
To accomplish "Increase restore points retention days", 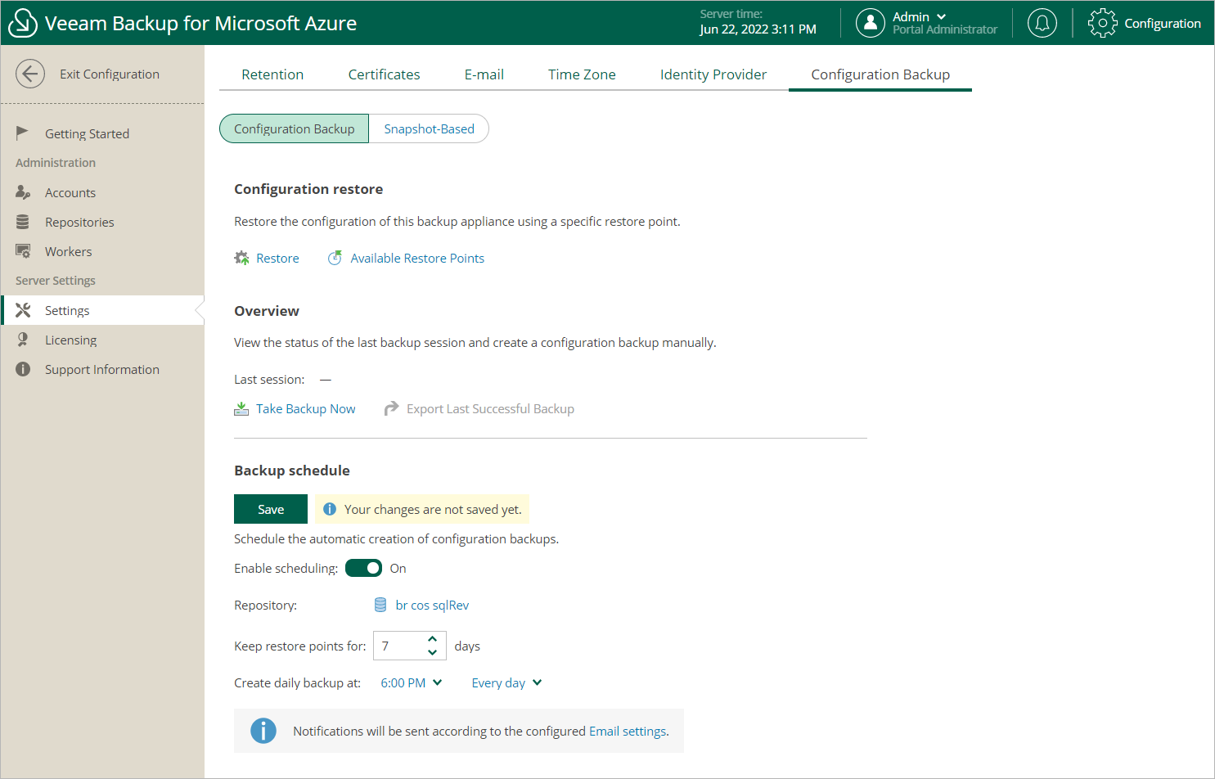I will click(x=432, y=639).
